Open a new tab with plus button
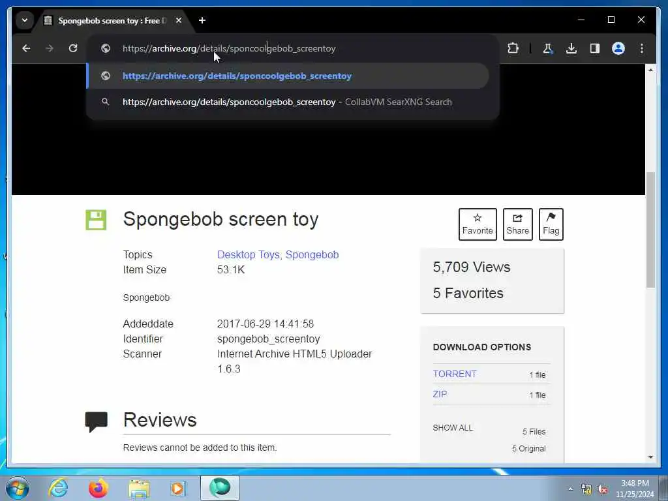Screen dimensions: 668x501 pos(202,20)
